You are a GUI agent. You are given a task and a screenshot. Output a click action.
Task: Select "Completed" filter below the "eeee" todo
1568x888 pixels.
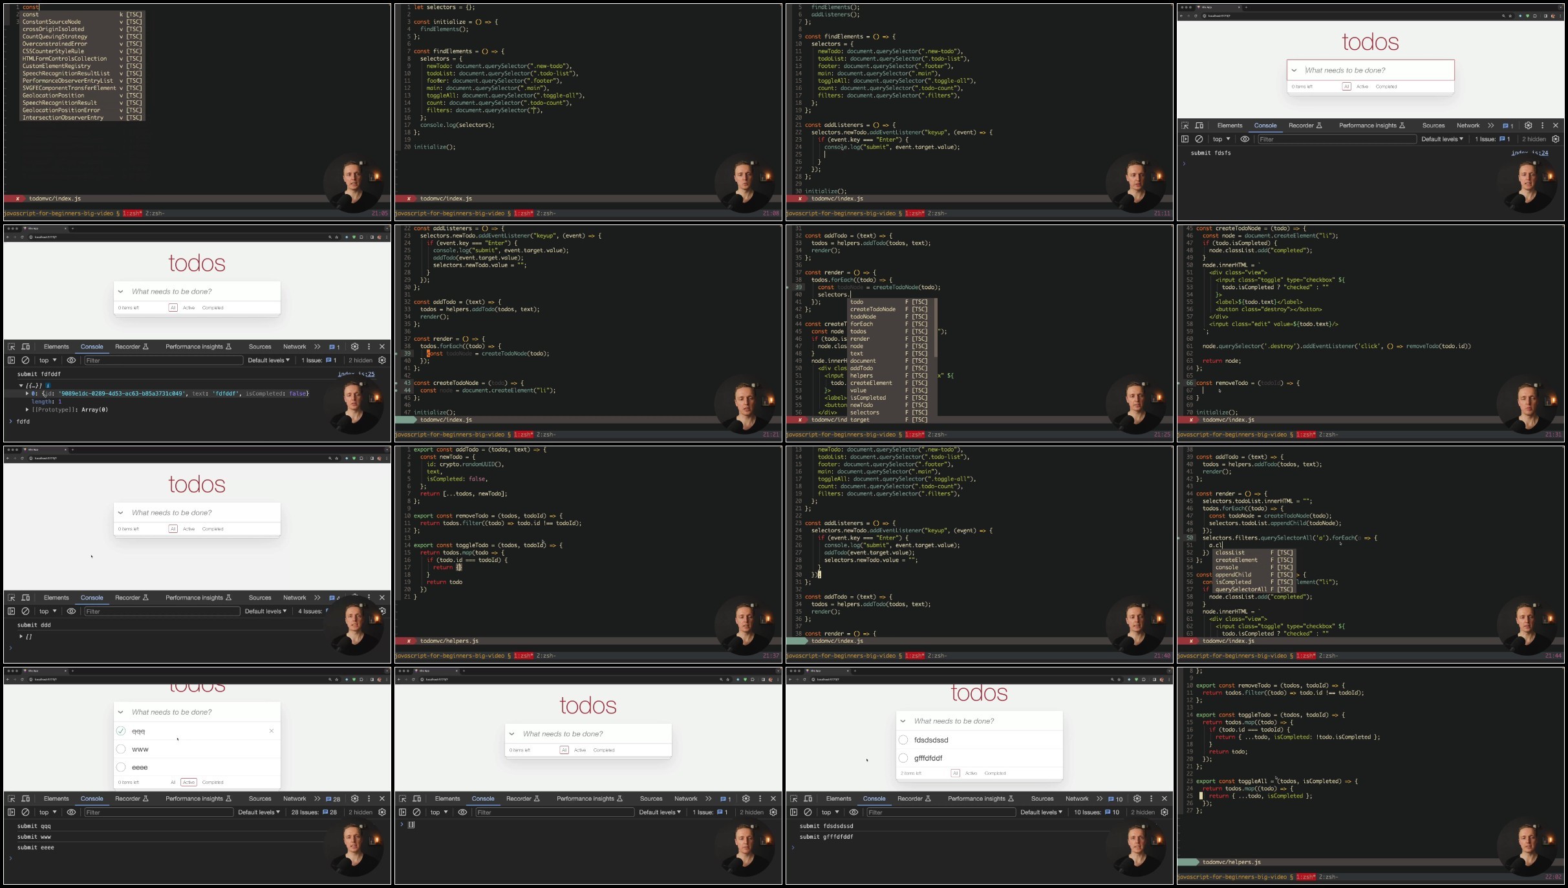point(213,783)
